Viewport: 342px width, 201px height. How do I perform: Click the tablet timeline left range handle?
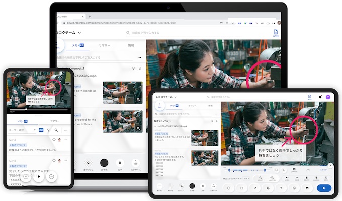coord(229,170)
